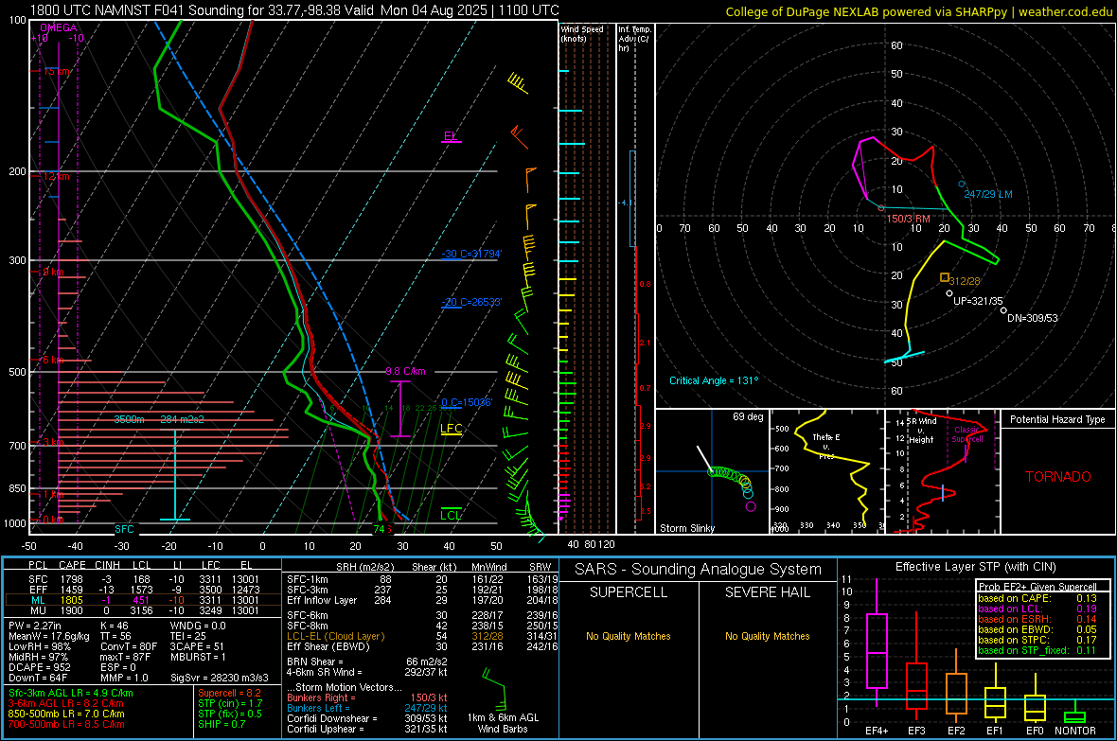The image size is (1117, 741).
Task: Click the 'STP (fix) = 0.5' value
Action: (230, 714)
